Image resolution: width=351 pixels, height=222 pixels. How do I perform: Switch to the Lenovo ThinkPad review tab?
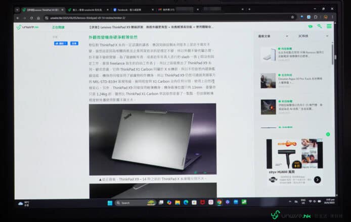pos(43,10)
